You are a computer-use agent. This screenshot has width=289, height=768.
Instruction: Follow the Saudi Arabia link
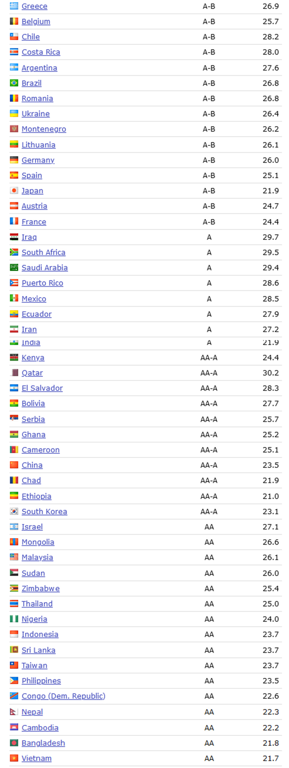pos(45,268)
